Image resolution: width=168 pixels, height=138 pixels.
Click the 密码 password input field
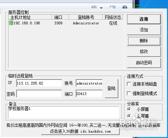[39, 94]
